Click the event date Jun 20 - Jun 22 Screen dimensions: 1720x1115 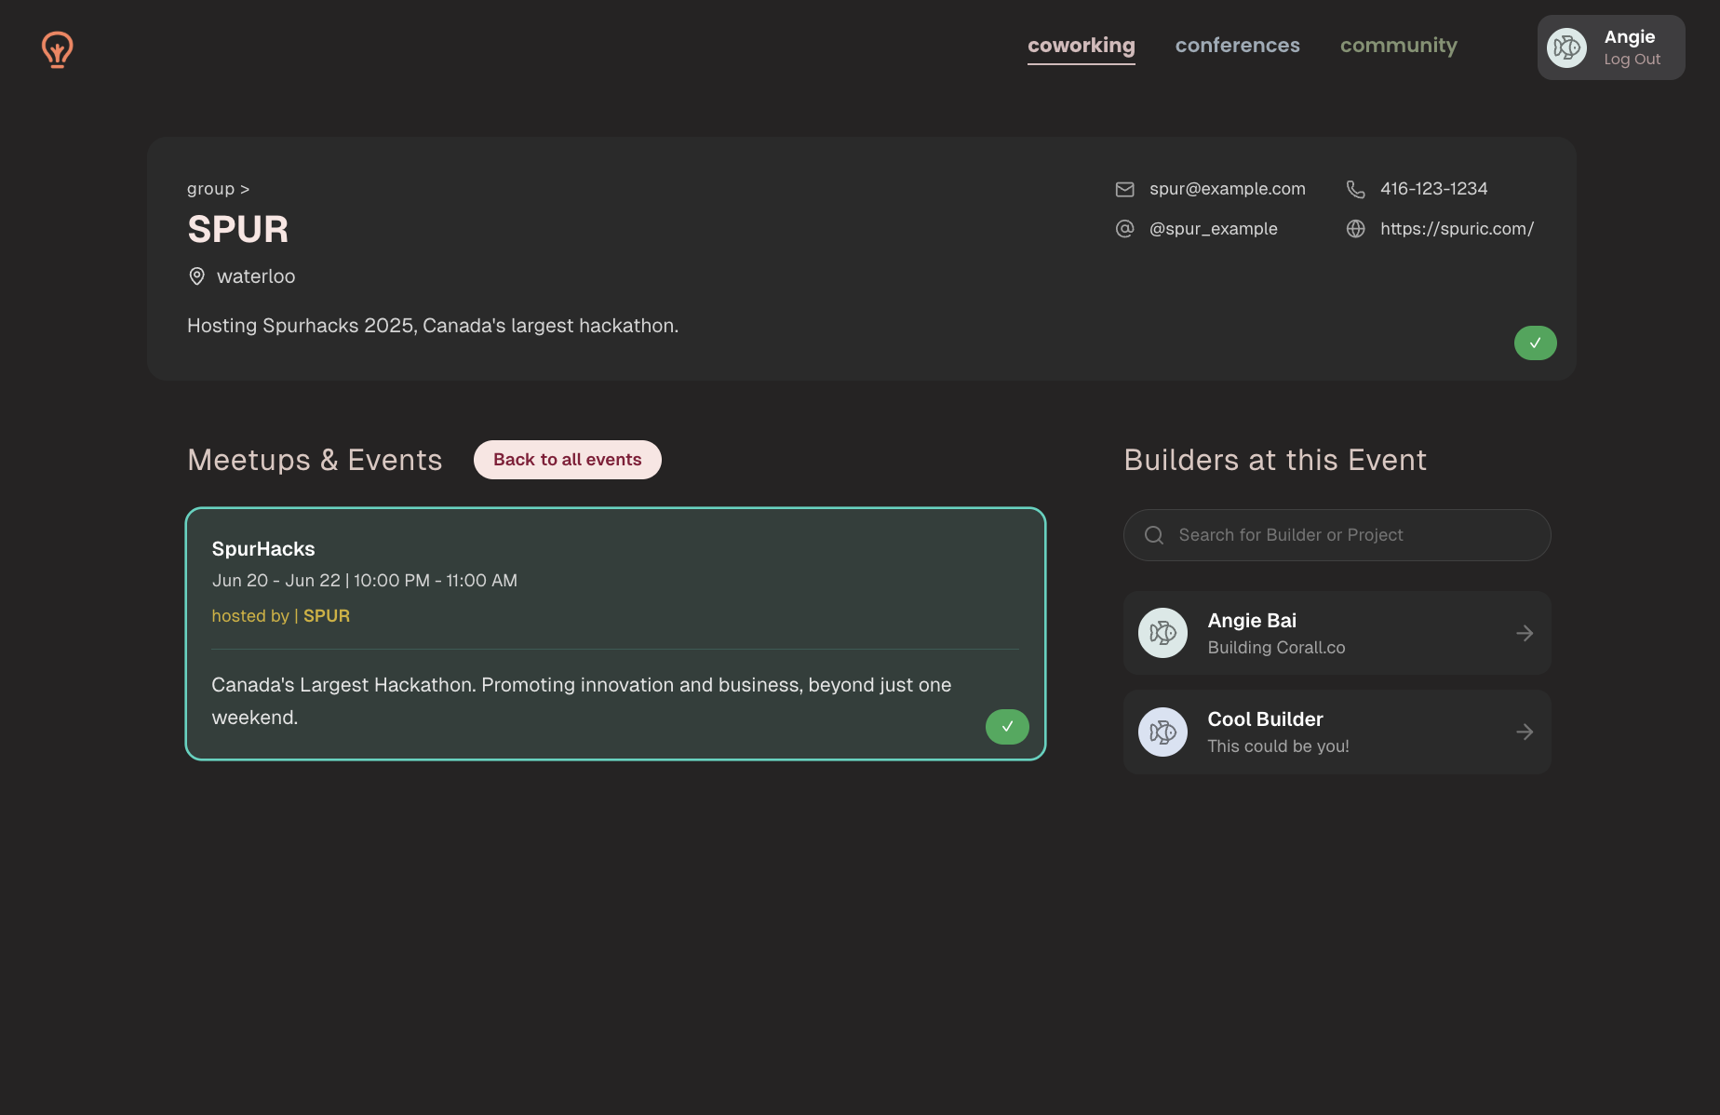[x=276, y=581]
